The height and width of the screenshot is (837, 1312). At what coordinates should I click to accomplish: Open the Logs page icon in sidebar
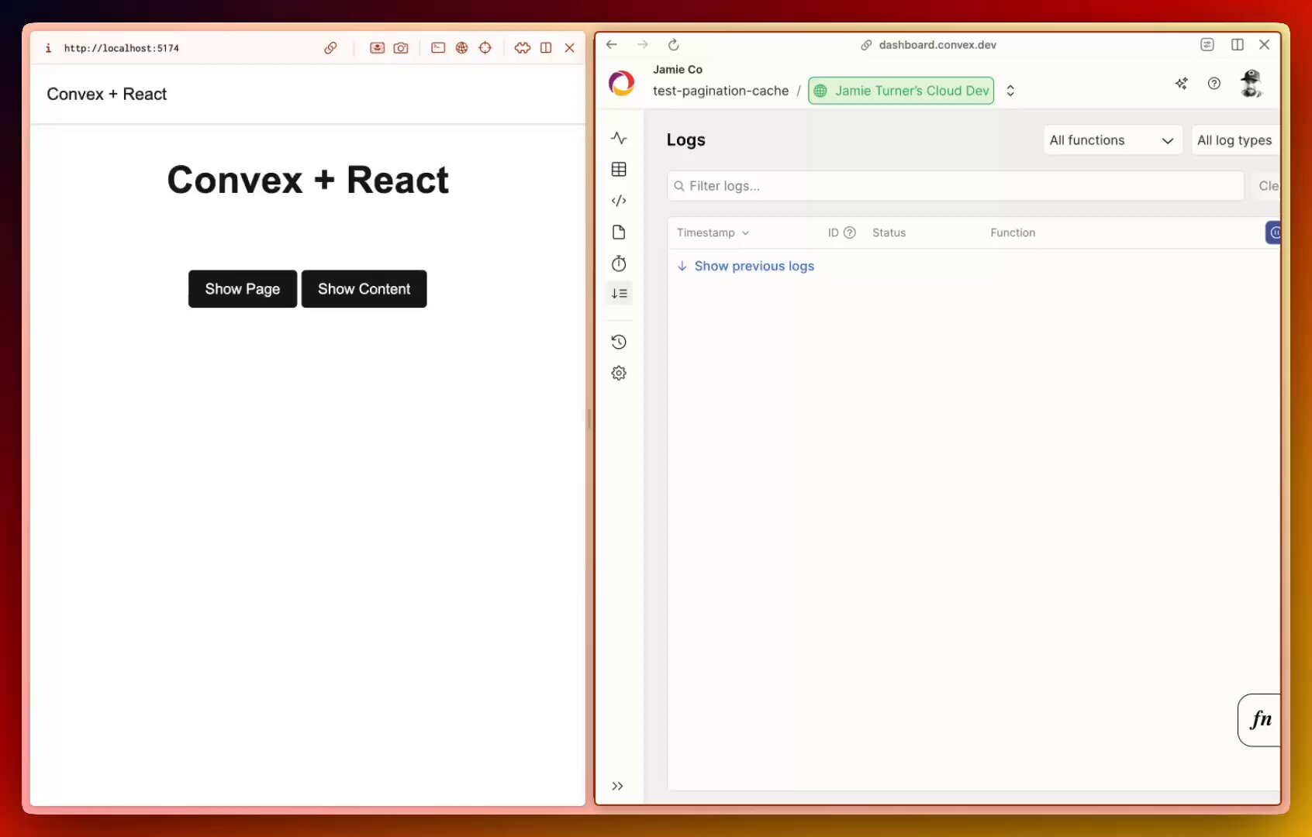click(619, 294)
